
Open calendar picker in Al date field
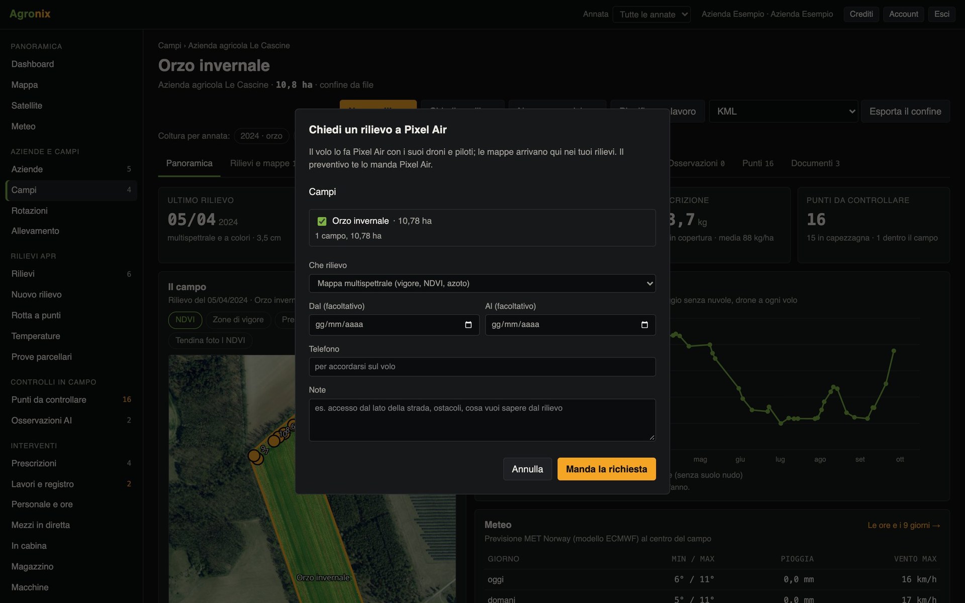(644, 325)
